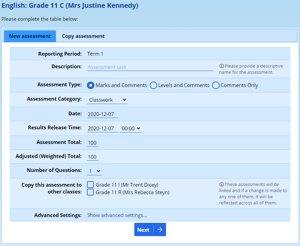The width and height of the screenshot is (300, 246).
Task: Click the Results Release date field
Action: [x=102, y=129]
